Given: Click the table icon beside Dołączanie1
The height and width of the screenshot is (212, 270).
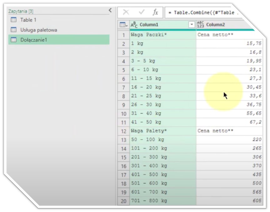Looking at the screenshot, I should (x=13, y=40).
